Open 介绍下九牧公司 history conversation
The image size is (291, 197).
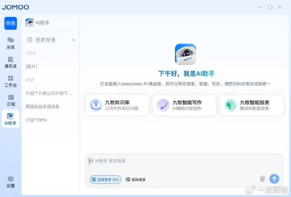[x=49, y=93]
